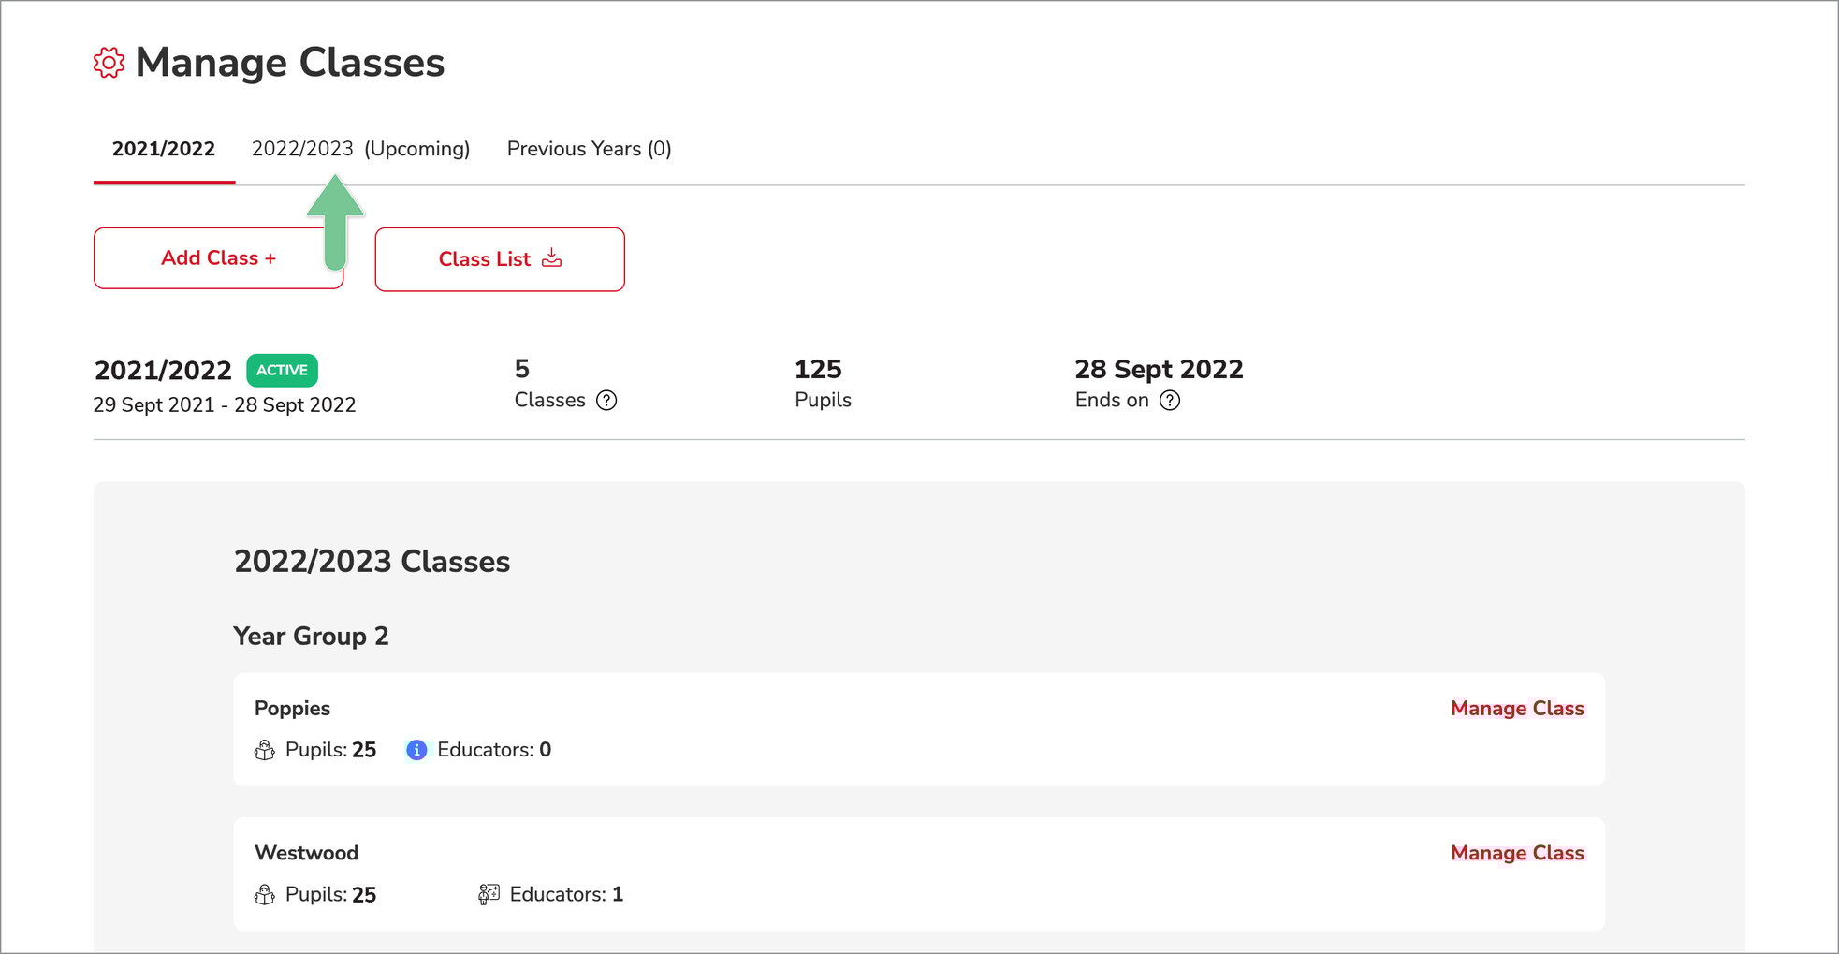Select the Westwood class name
The width and height of the screenshot is (1839, 954).
pos(306,853)
